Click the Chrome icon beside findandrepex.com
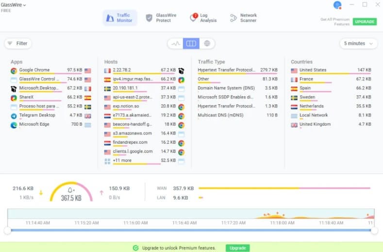The height and width of the screenshot is (252, 383). pos(181,143)
